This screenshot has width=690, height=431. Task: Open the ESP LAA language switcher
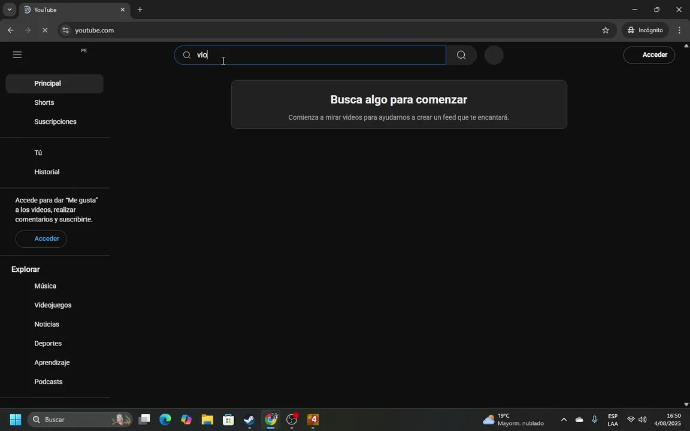(x=613, y=420)
